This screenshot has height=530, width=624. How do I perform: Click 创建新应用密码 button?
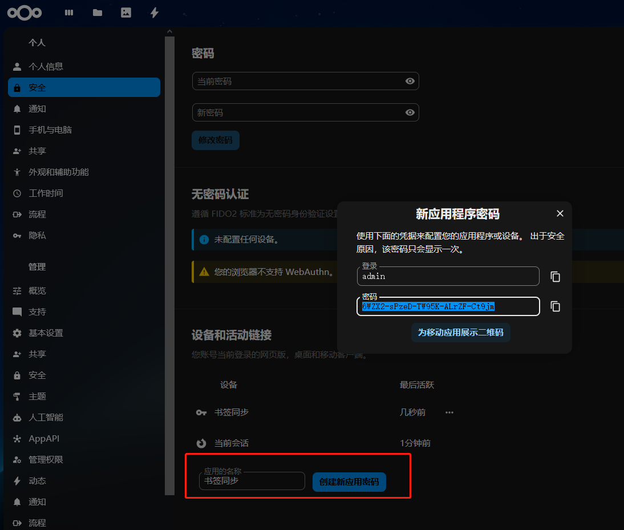coord(349,482)
